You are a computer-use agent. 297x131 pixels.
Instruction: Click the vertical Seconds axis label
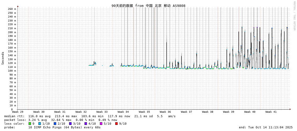click(3, 58)
